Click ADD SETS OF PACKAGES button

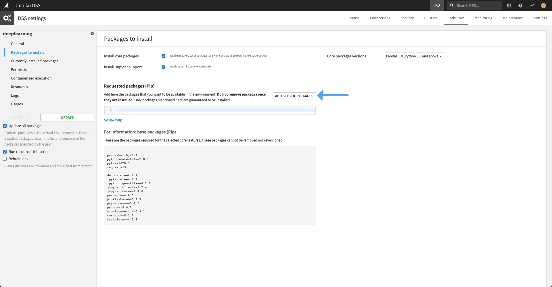click(294, 96)
